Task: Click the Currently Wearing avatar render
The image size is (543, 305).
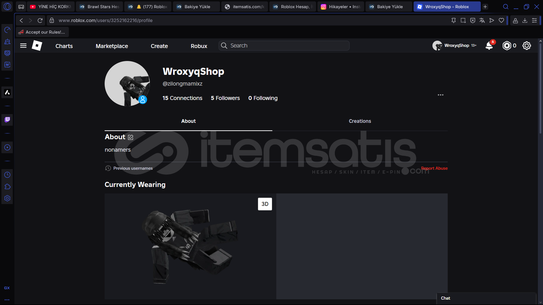Action: tap(190, 246)
